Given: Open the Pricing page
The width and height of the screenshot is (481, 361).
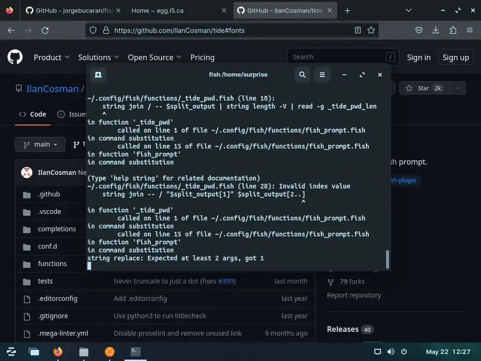Looking at the screenshot, I should point(202,57).
